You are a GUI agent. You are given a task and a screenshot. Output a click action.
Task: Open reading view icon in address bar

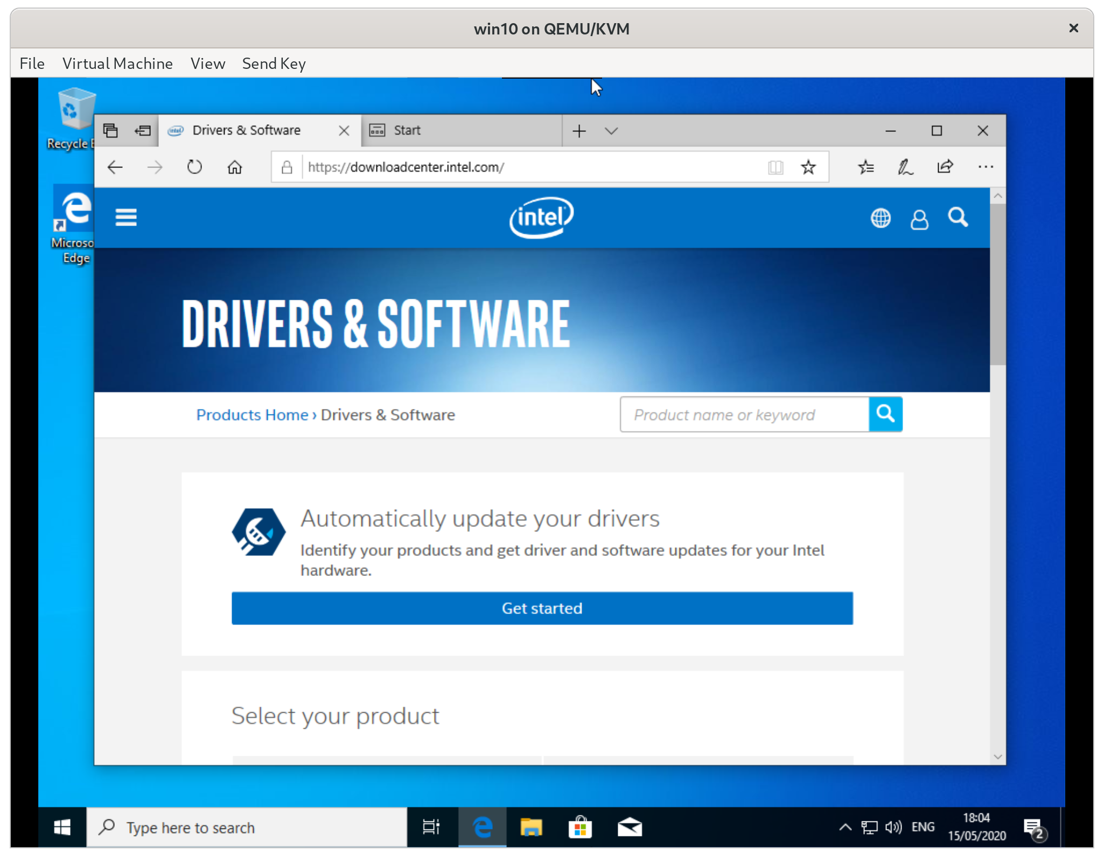pyautogui.click(x=775, y=167)
